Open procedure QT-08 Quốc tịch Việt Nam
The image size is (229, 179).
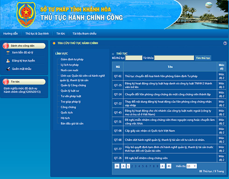pyautogui.click(x=150, y=131)
